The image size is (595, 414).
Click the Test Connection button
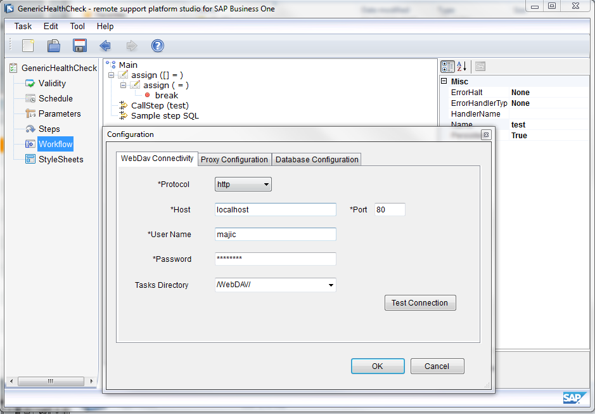[x=420, y=302]
